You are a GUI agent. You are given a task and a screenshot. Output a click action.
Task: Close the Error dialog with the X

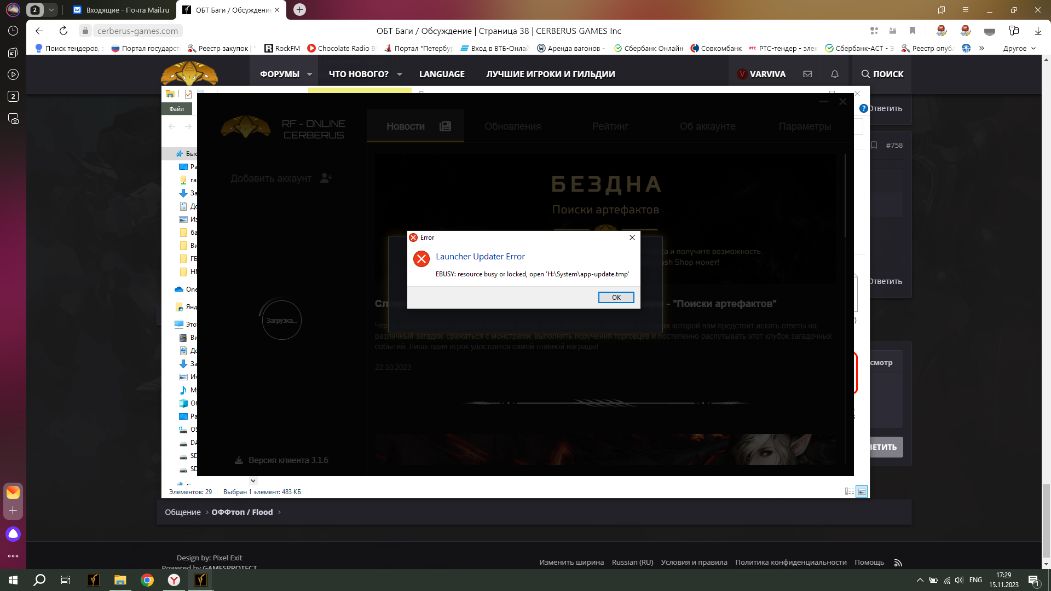(x=632, y=237)
